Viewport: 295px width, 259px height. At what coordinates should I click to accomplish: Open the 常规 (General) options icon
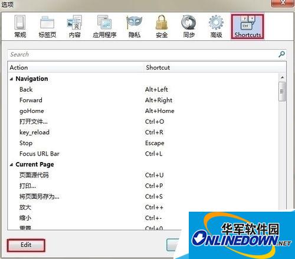click(x=20, y=27)
